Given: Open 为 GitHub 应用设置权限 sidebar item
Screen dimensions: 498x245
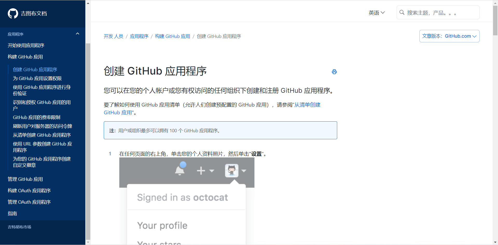Looking at the screenshot, I should (x=37, y=78).
